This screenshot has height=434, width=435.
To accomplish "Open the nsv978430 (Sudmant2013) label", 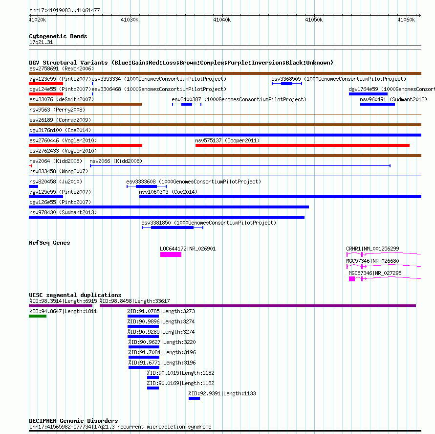I will click(x=63, y=212).
